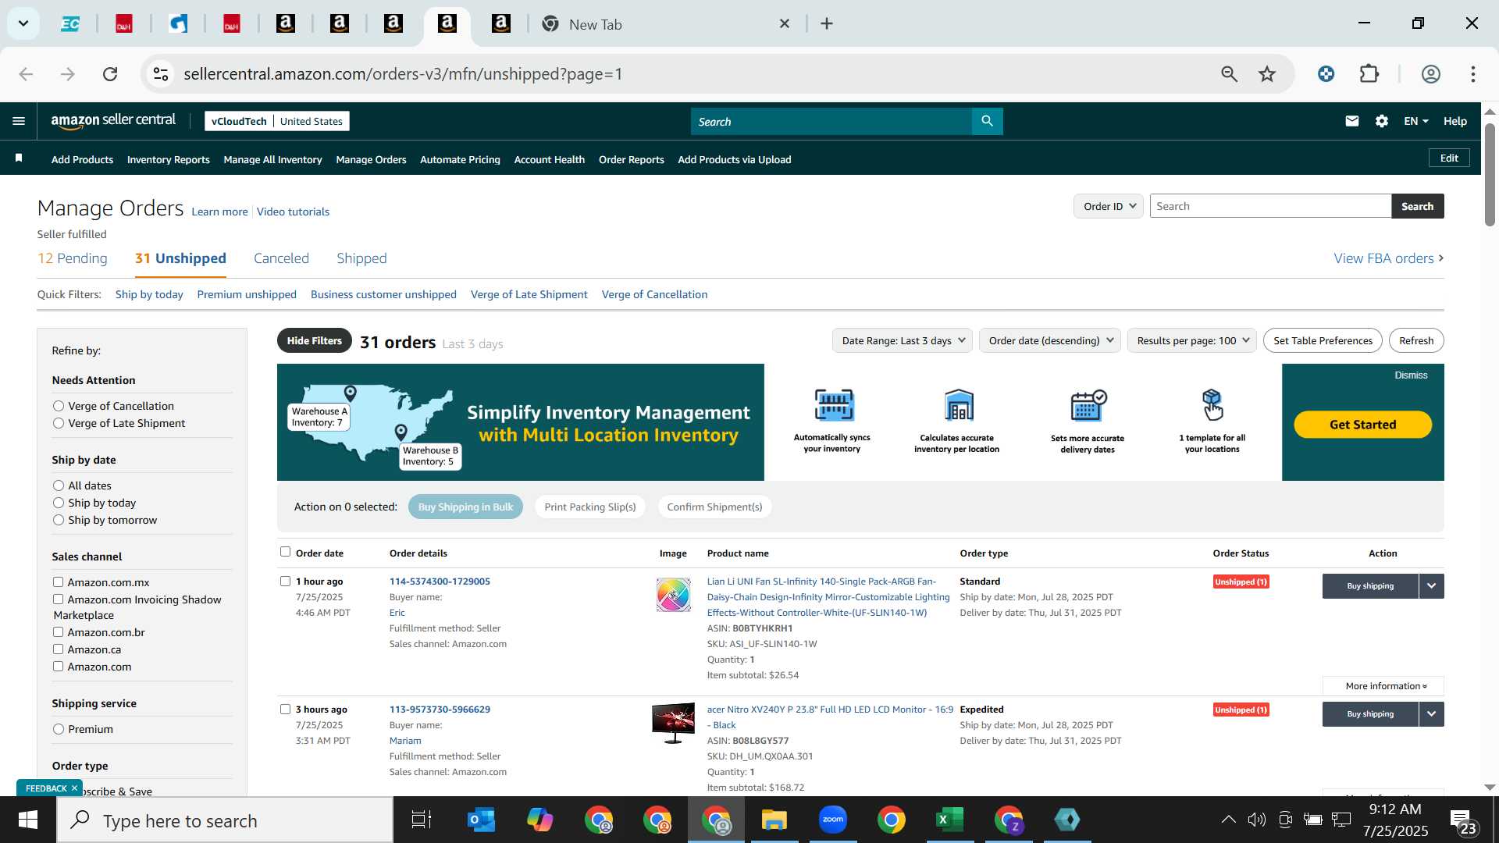This screenshot has width=1499, height=843.
Task: Open the Chrome three-dot menu
Action: pos(1472,74)
